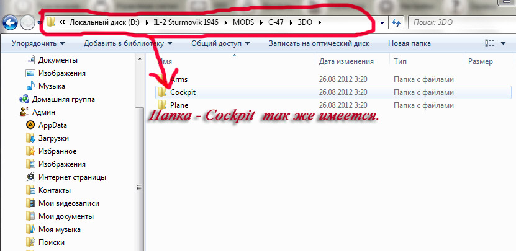Click the Музыка note icon
Image resolution: width=516 pixels, height=251 pixels.
[30, 86]
